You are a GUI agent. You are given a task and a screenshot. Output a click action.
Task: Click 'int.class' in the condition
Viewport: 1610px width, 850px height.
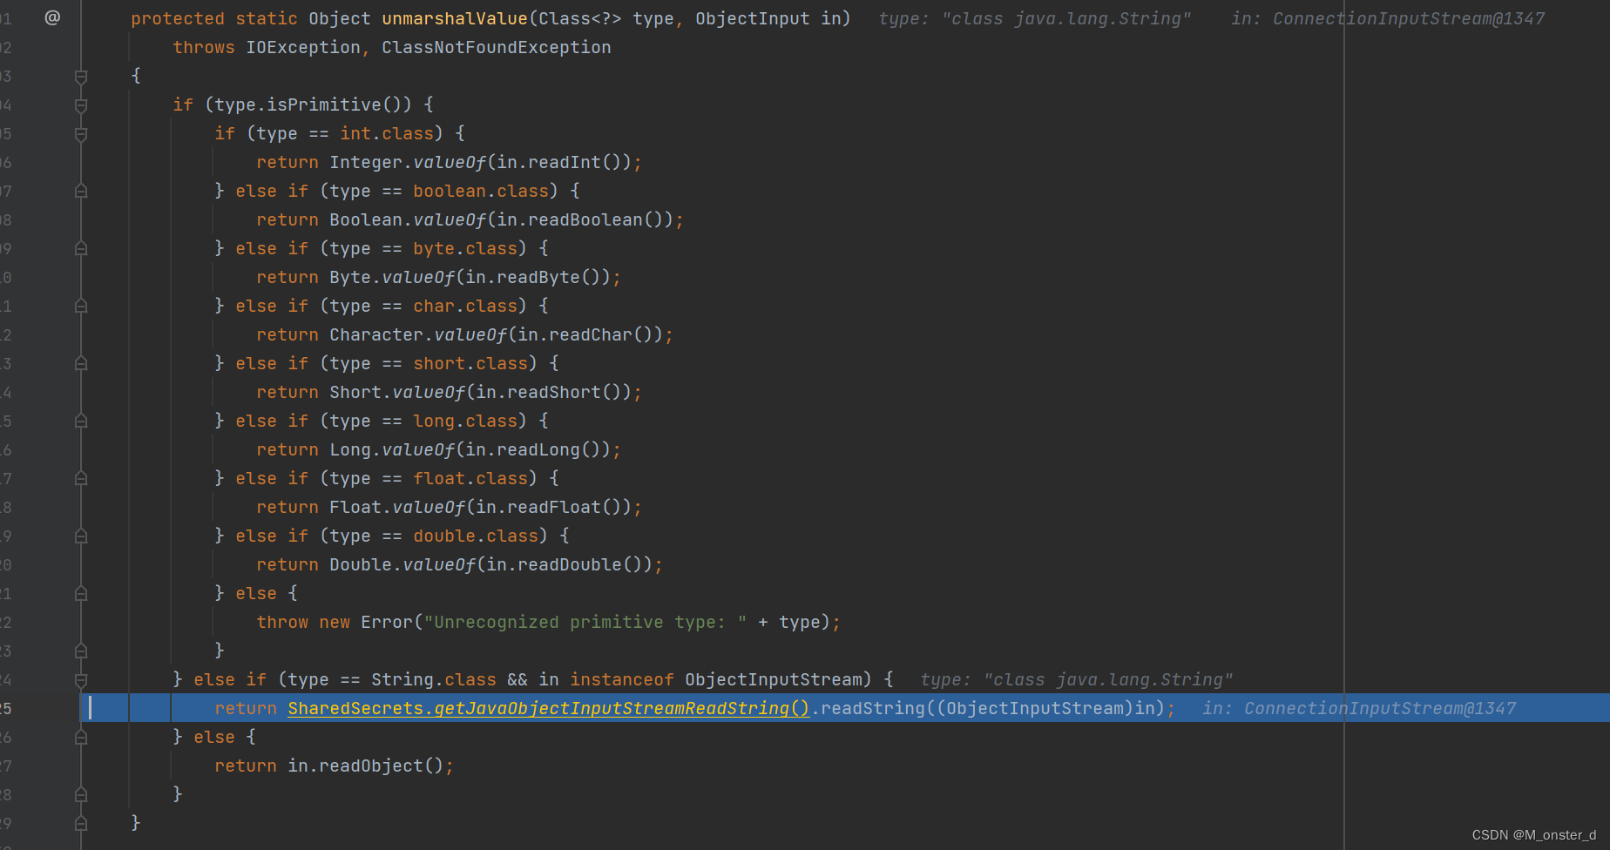pos(387,133)
